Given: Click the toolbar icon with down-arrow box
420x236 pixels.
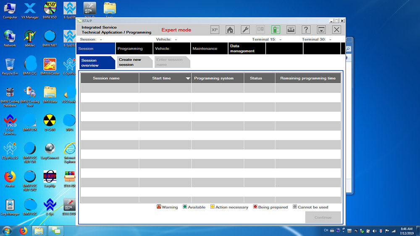Looking at the screenshot, I should click(x=321, y=30).
